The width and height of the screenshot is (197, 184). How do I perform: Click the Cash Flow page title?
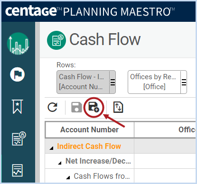click(x=105, y=39)
